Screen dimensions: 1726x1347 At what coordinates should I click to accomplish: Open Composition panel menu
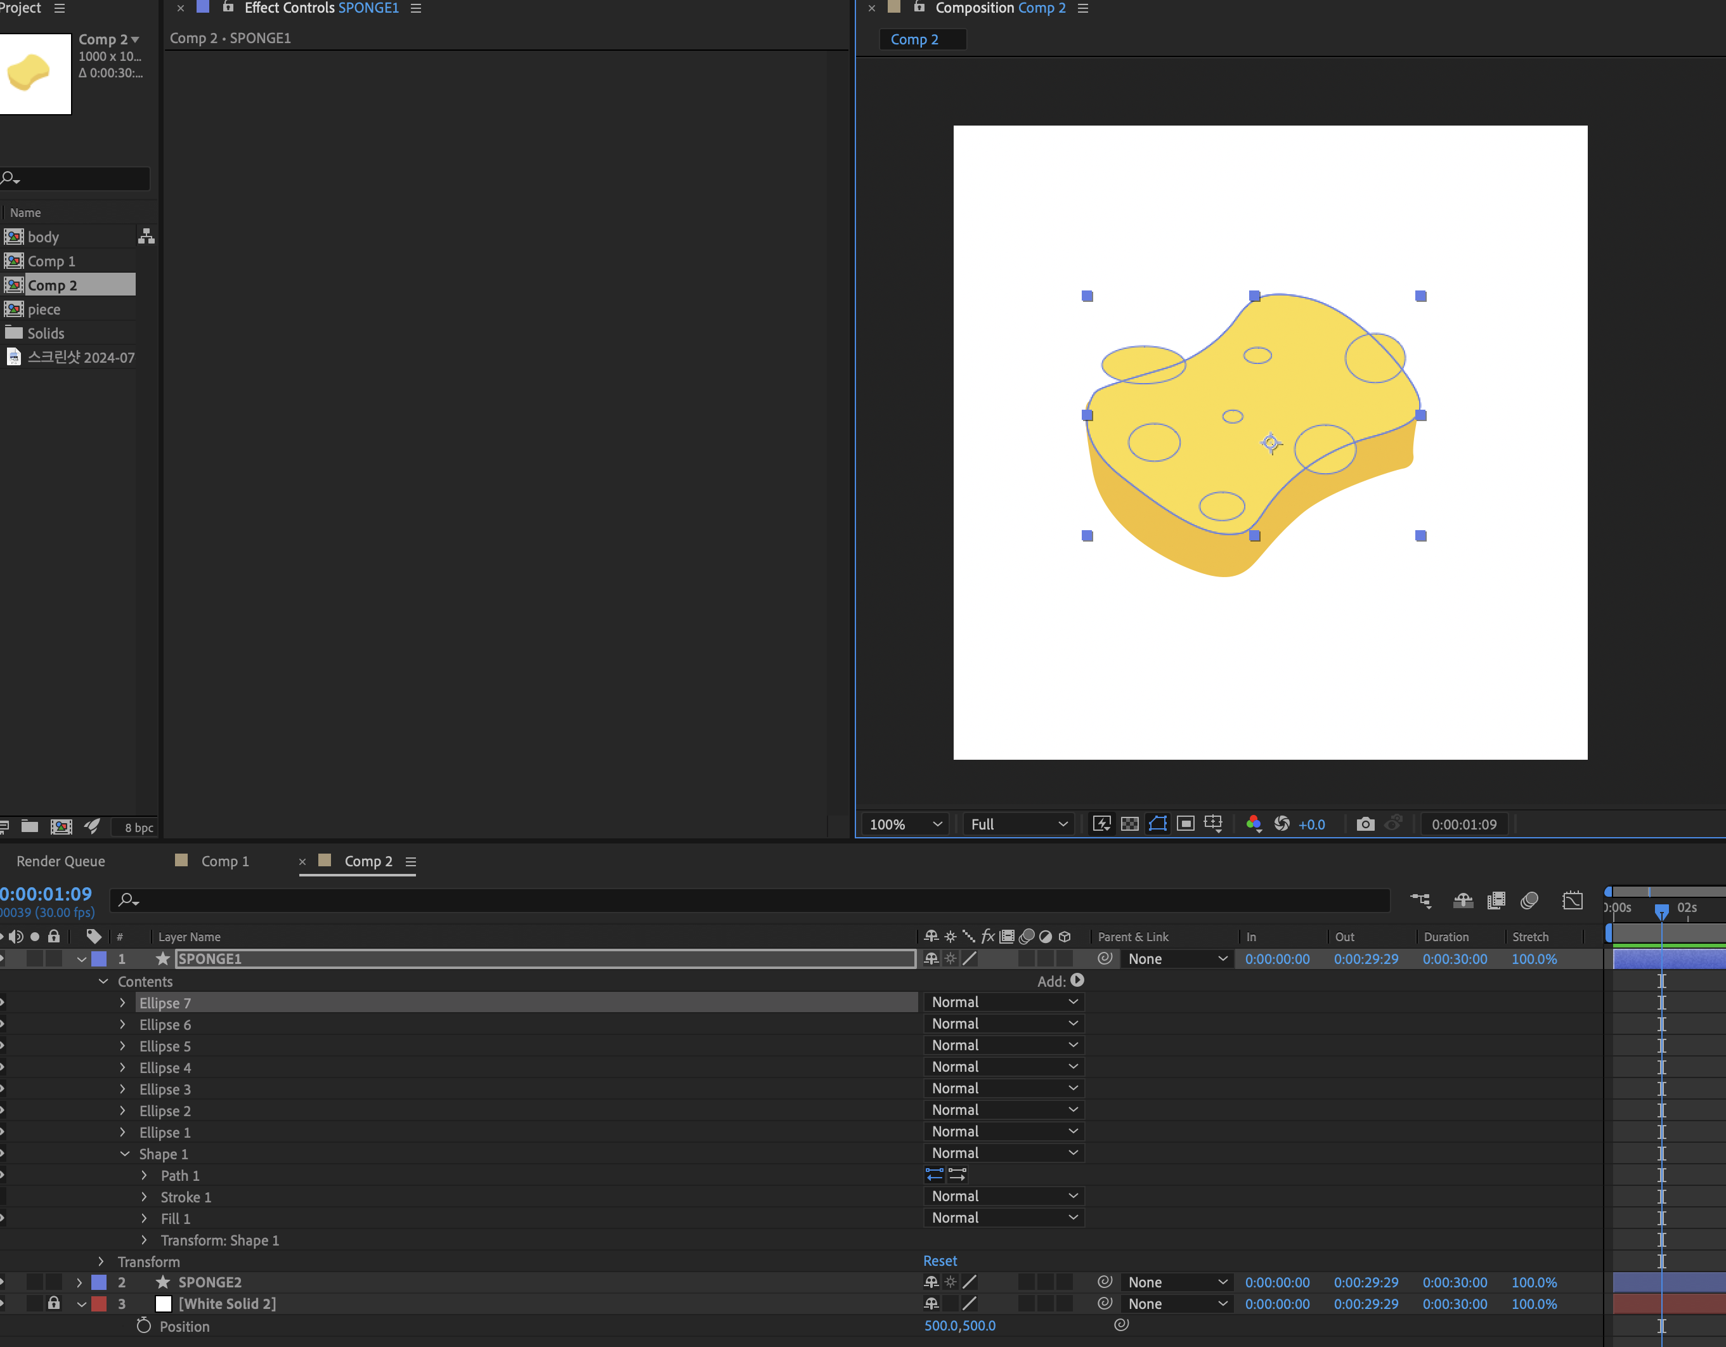(x=1082, y=8)
